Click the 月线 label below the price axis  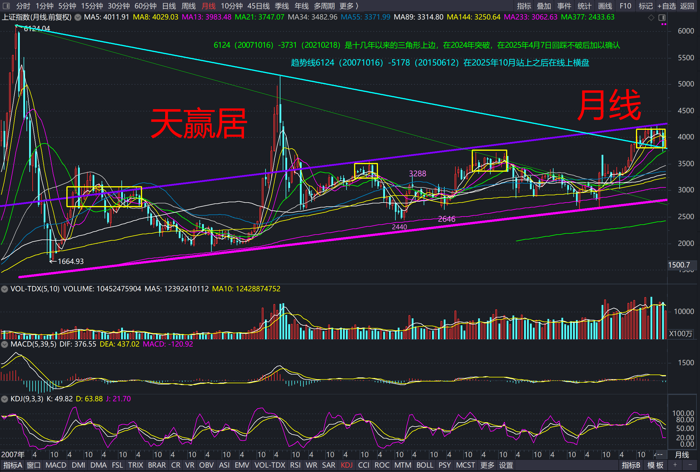(x=682, y=455)
